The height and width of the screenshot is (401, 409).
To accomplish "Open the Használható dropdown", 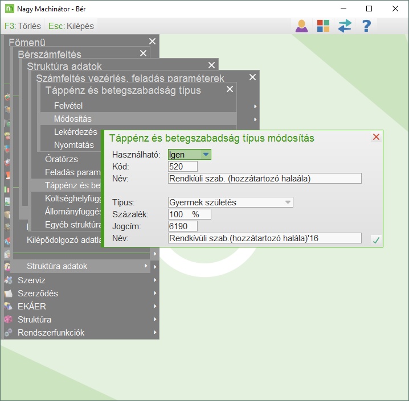I will point(206,155).
